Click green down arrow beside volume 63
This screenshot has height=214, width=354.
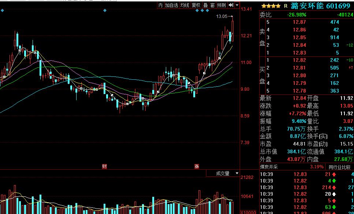pos(334,207)
